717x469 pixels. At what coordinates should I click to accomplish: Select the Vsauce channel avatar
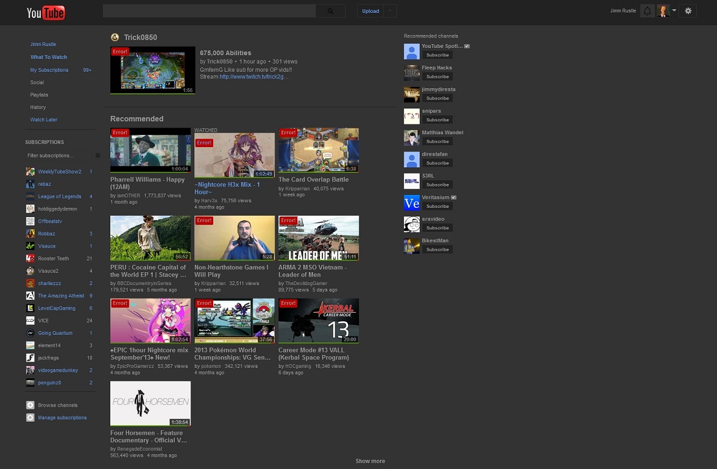tap(30, 246)
